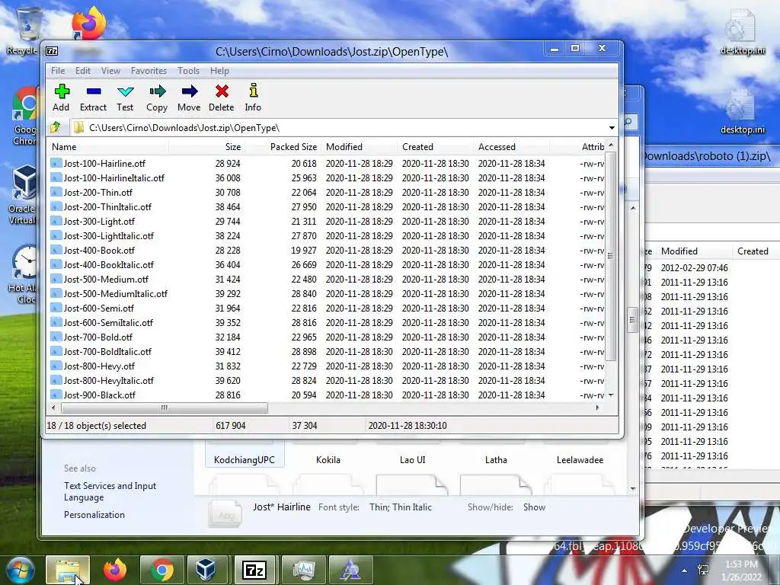This screenshot has height=585, width=780.
Task: Select the Leelawadee font item
Action: coord(580,459)
